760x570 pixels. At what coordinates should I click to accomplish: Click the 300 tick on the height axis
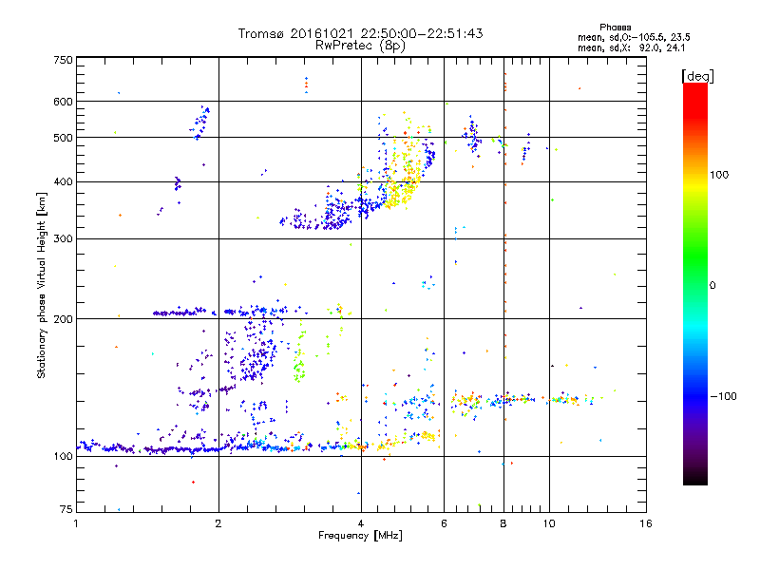(63, 238)
